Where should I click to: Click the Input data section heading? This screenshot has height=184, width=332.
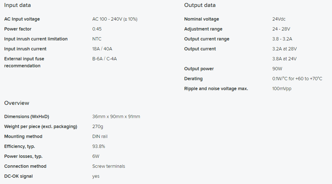coord(17,5)
